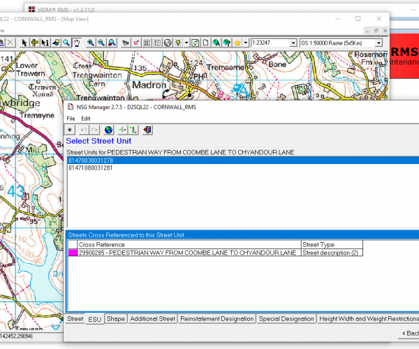Click the new record asterisk icon
The width and height of the screenshot is (419, 349).
(70, 130)
